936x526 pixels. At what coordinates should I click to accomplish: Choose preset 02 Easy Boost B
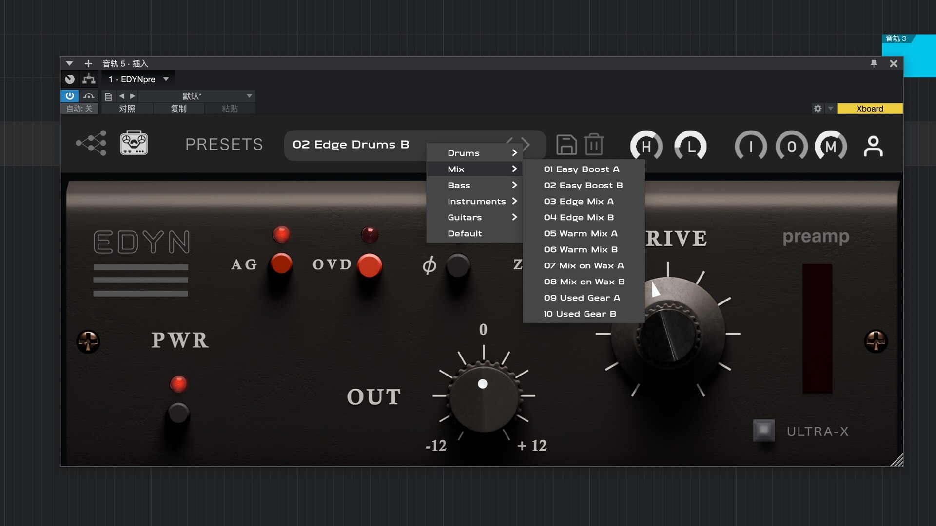(584, 185)
